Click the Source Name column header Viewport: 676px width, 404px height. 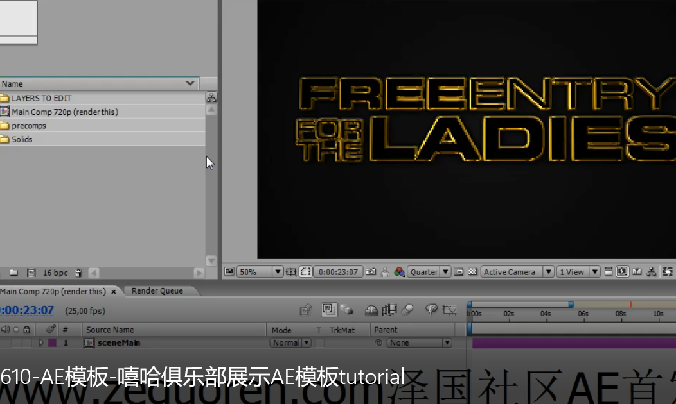point(110,330)
